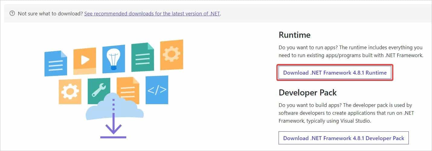This screenshot has height=151, width=432.
Task: Click the Developer Pack section heading
Action: (x=308, y=92)
